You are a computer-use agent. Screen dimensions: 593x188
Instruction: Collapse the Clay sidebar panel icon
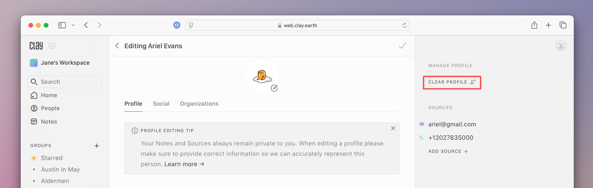click(52, 46)
